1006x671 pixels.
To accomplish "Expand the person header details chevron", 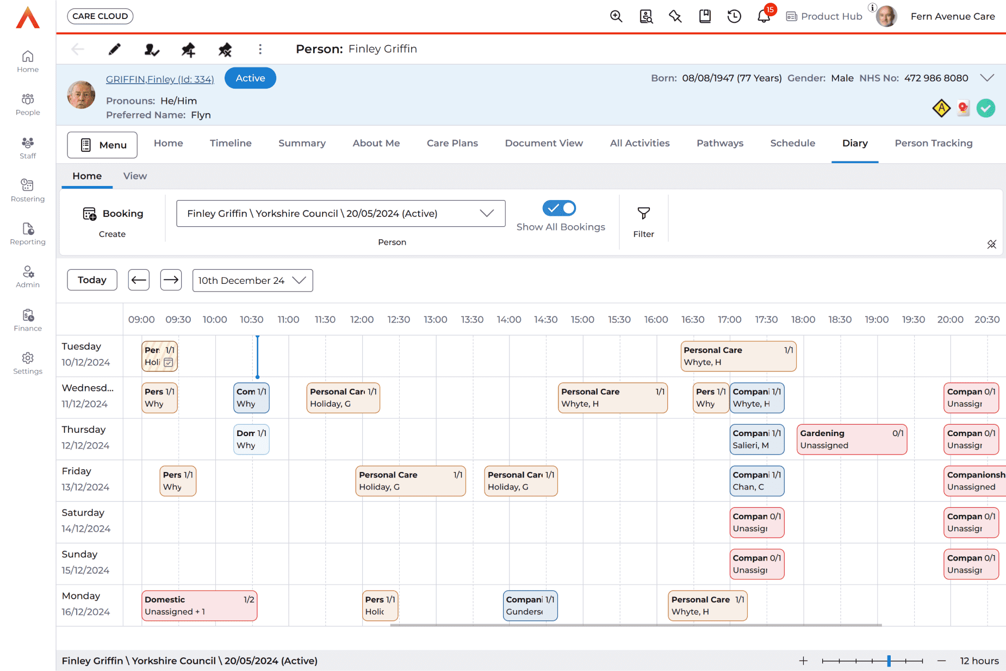I will tap(987, 78).
